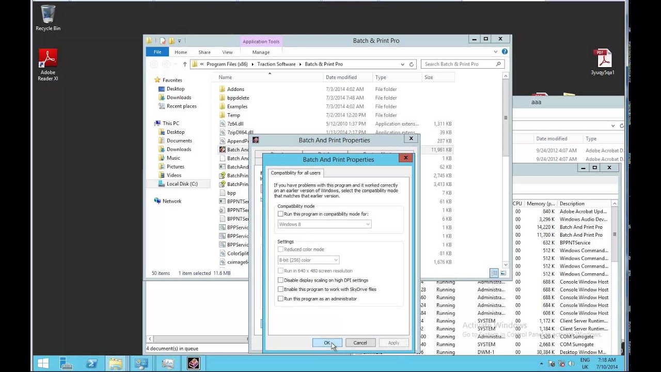Viewport: 661px width, 372px height.
Task: Switch to File Explorer in the taskbar
Action: tap(116, 364)
